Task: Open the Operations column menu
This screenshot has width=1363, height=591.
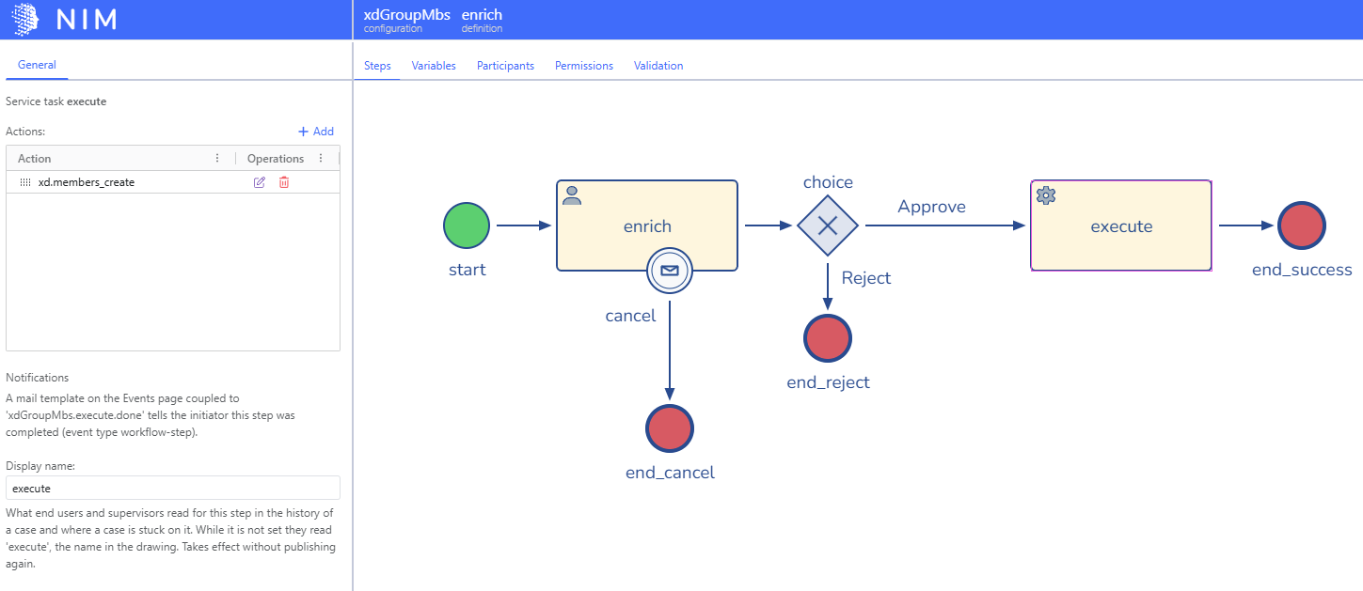Action: pos(321,158)
